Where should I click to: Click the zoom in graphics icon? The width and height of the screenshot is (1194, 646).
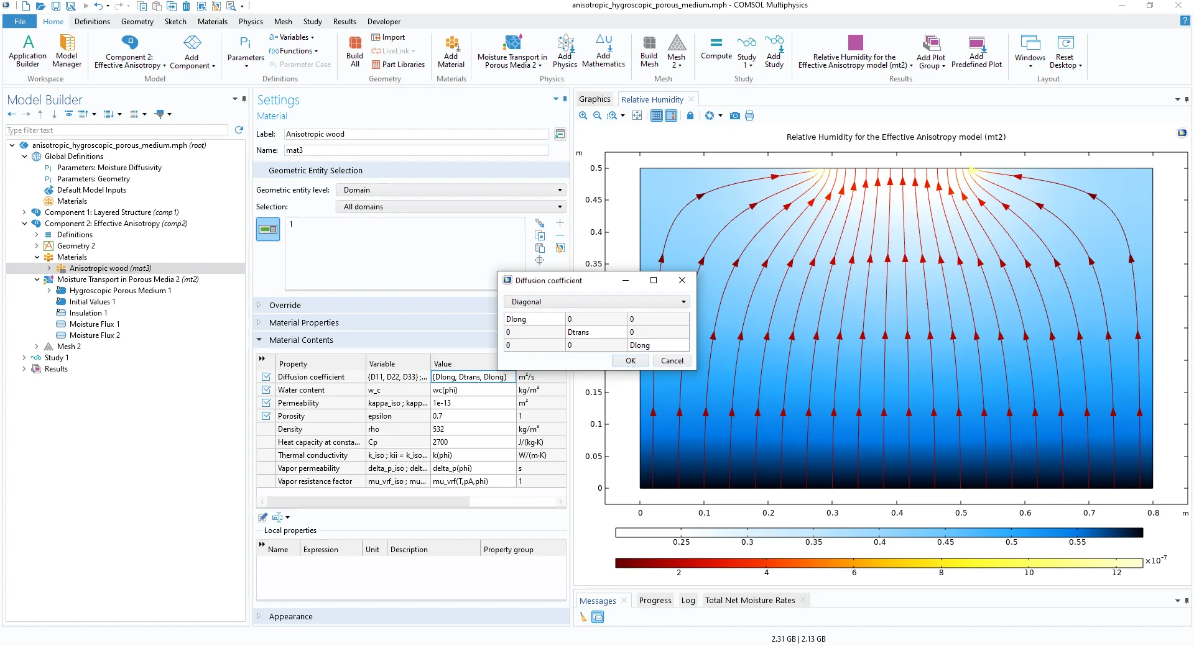tap(583, 116)
